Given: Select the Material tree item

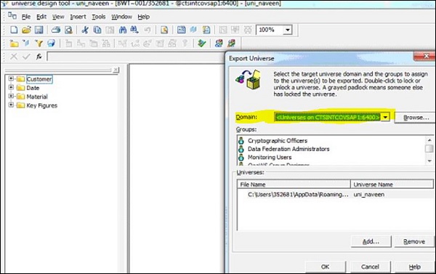Looking at the screenshot, I should (x=37, y=97).
